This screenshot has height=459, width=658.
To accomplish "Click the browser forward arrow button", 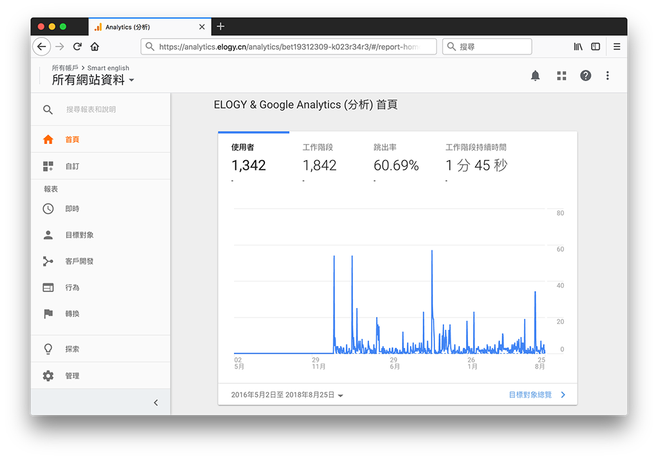I will coord(59,46).
